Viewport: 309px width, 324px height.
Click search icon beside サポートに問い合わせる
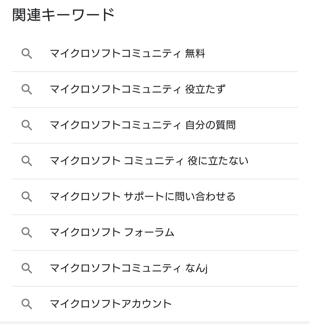click(x=27, y=197)
